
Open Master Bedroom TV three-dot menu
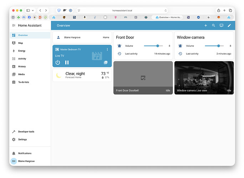click(x=107, y=49)
